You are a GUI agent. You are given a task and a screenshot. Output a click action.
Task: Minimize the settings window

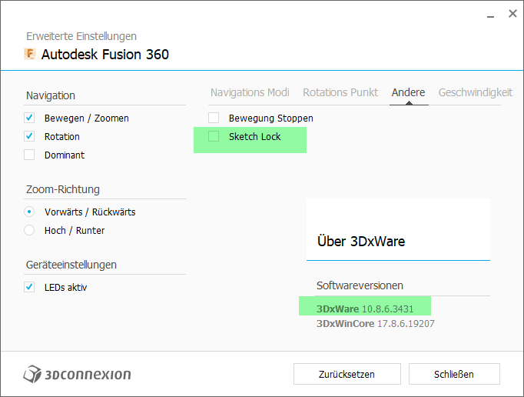pyautogui.click(x=489, y=15)
